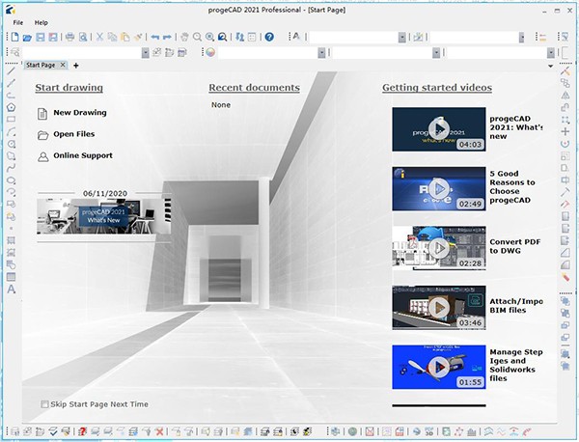The width and height of the screenshot is (579, 442).
Task: Click the New file icon in toolbar
Action: 14,37
